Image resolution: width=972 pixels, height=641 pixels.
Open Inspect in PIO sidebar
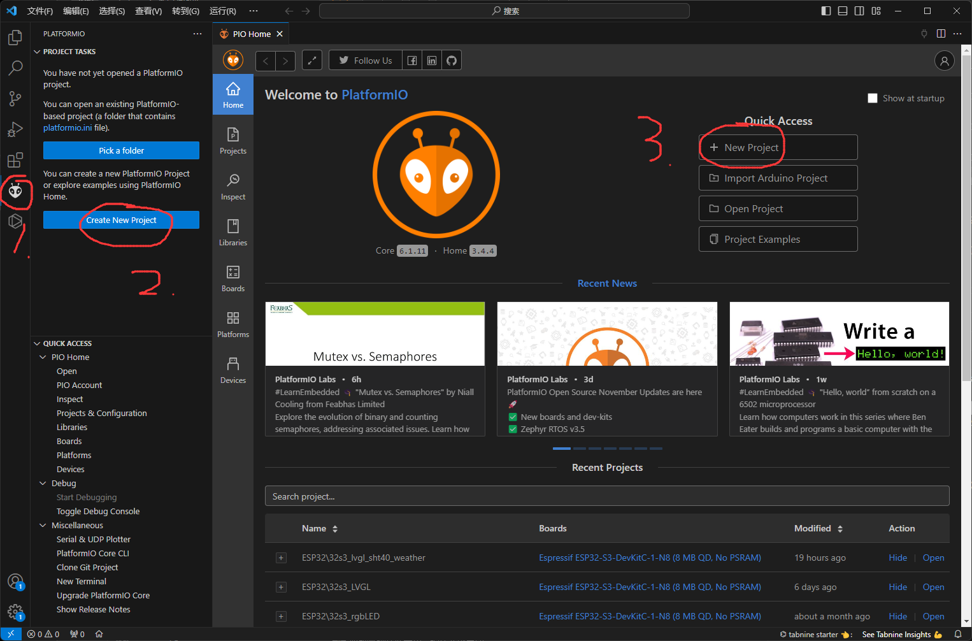[x=233, y=186]
